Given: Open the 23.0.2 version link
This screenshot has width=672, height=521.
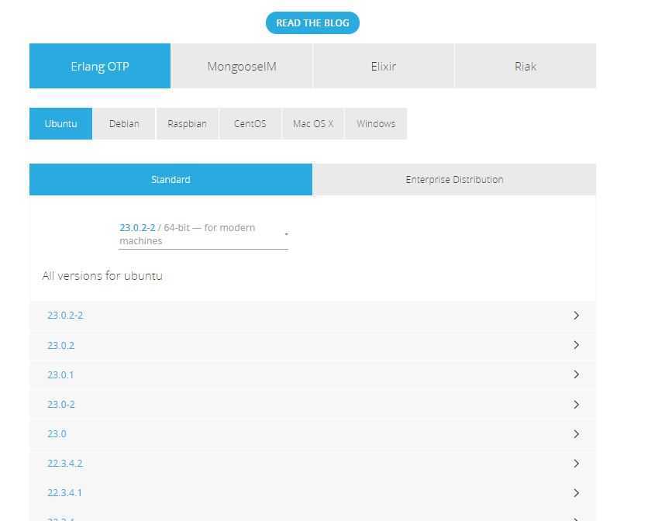Looking at the screenshot, I should (x=61, y=345).
